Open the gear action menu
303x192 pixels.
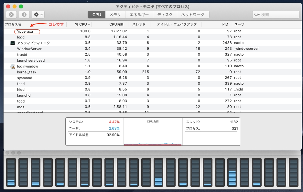(x=38, y=15)
